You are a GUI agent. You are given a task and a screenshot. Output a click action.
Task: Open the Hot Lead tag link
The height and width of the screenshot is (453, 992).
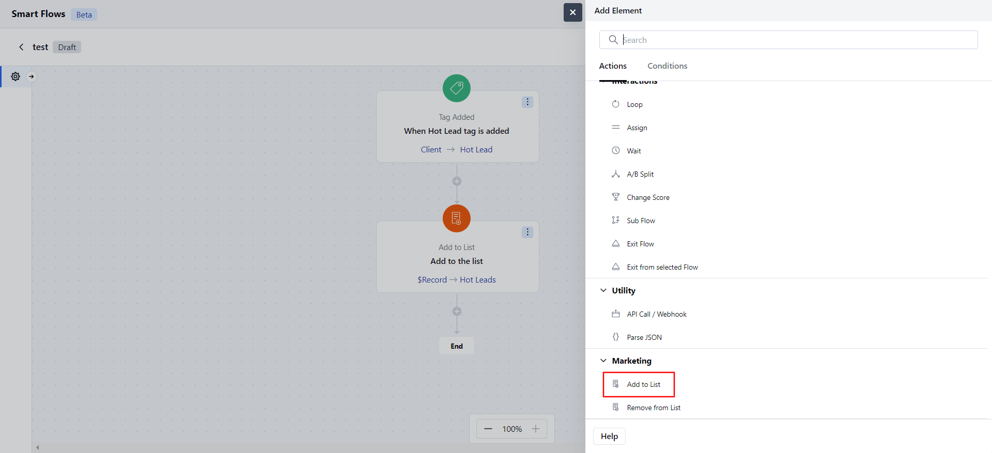[476, 150]
